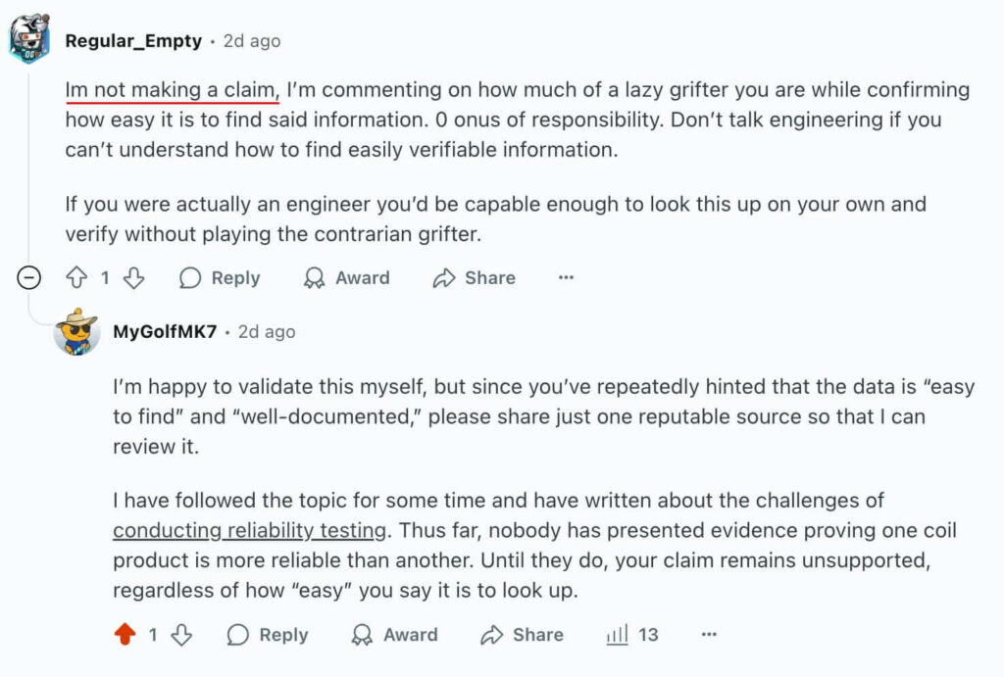This screenshot has height=677, width=1004.
Task: Give an Award to Regular_Empty's comment
Action: click(x=346, y=277)
